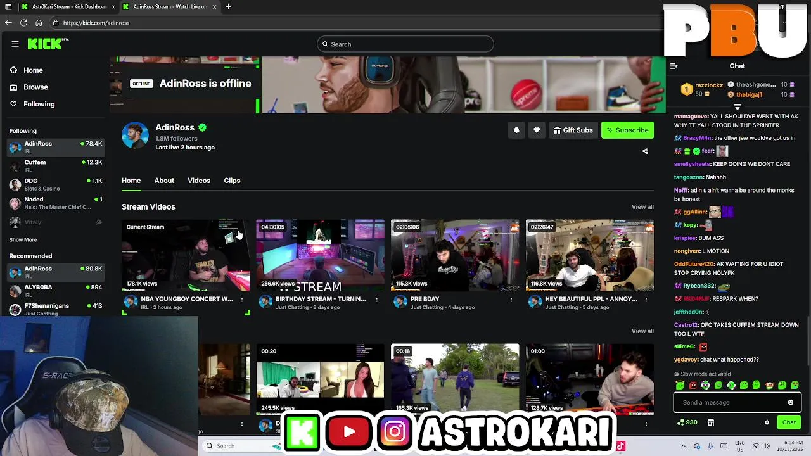The image size is (811, 456).
Task: Select the red angry Kick emote
Action: [693, 385]
